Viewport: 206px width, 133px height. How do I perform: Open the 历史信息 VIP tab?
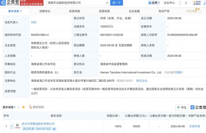[192, 11]
